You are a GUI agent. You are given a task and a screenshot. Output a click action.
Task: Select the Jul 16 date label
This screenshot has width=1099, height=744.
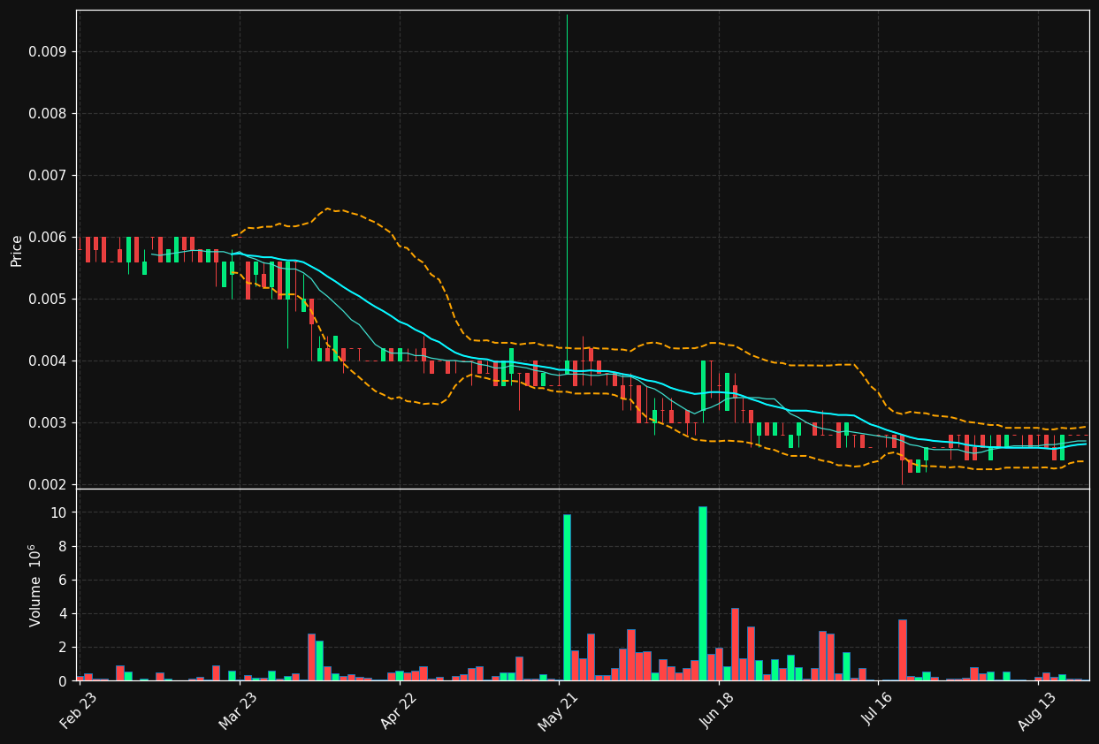875,710
